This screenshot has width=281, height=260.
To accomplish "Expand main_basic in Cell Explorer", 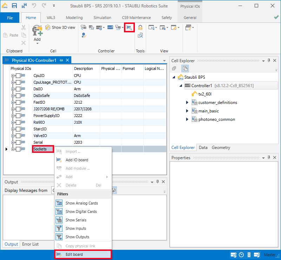I will point(187,111).
